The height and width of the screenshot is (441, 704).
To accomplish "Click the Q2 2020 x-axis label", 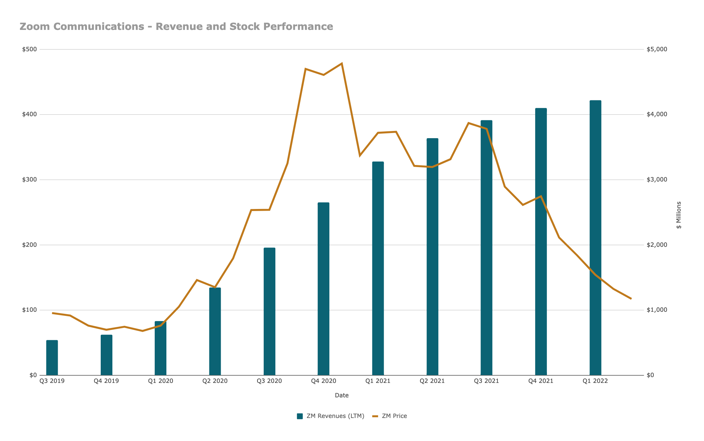I will coord(215,381).
